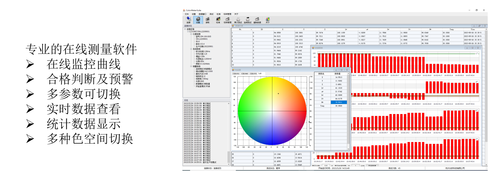Image resolution: width=495 pixels, height=181 pixels.
Task: Collapse the 测量参数 tree node
Action: (191, 66)
